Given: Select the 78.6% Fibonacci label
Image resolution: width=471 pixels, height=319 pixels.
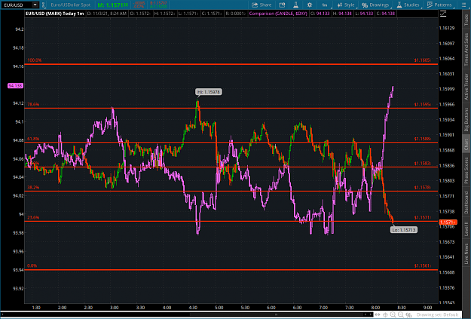Looking at the screenshot, I should [x=33, y=104].
